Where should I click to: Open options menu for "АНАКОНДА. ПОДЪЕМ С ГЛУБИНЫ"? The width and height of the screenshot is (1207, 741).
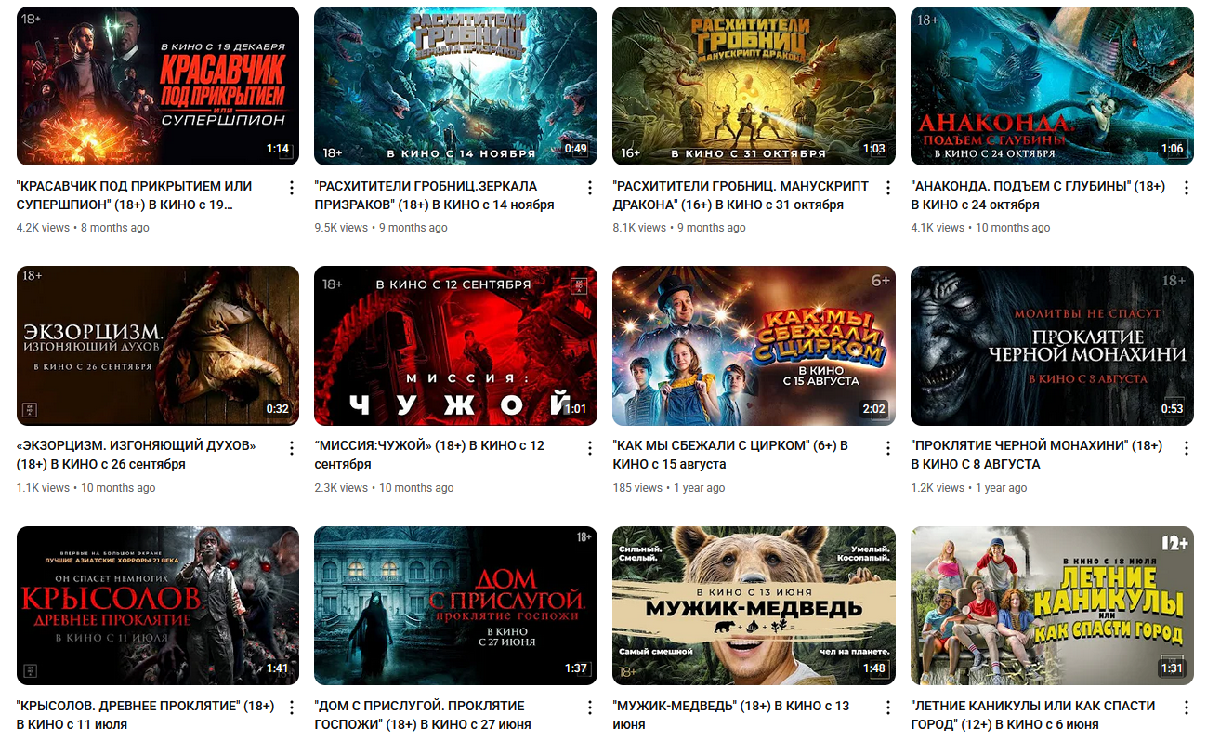tap(1187, 188)
